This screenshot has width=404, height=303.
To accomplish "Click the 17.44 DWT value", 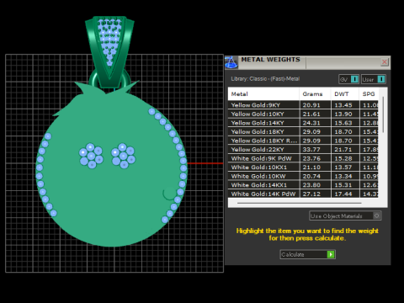I will click(343, 194).
